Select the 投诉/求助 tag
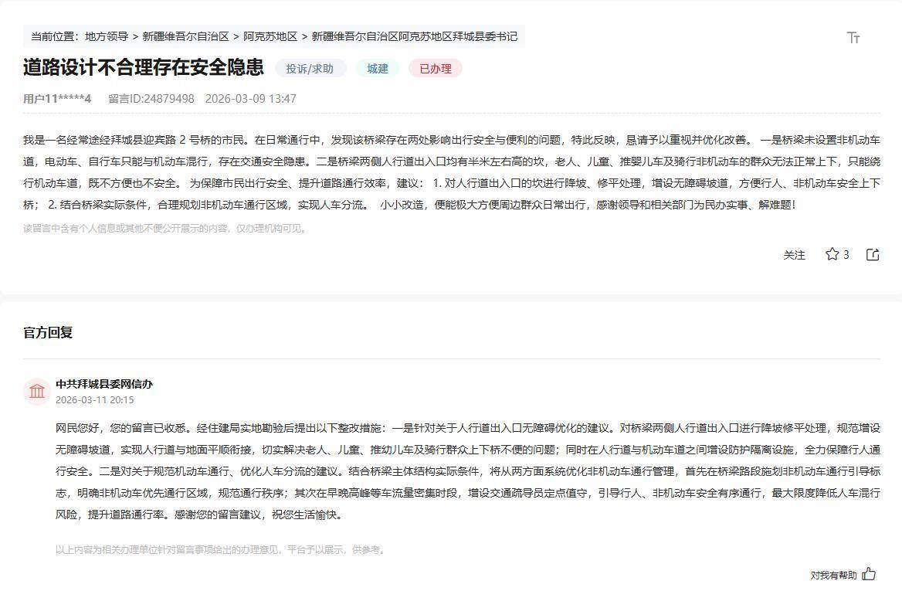 (x=310, y=68)
